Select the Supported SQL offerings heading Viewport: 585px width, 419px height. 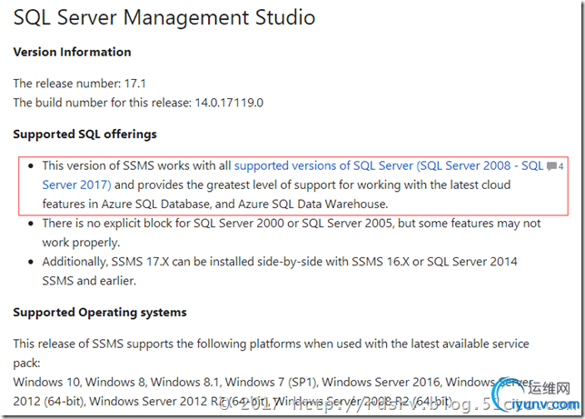pos(84,135)
